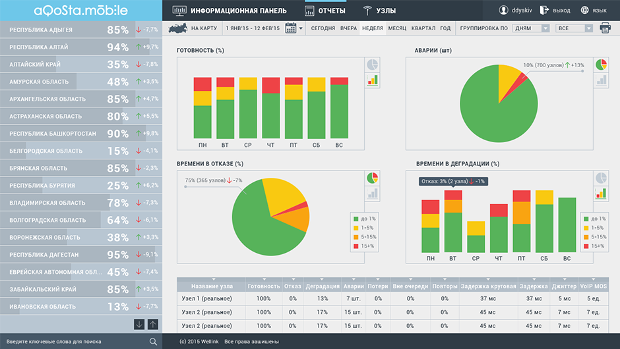Click the Выход logout link
620x349 pixels.
555,11
